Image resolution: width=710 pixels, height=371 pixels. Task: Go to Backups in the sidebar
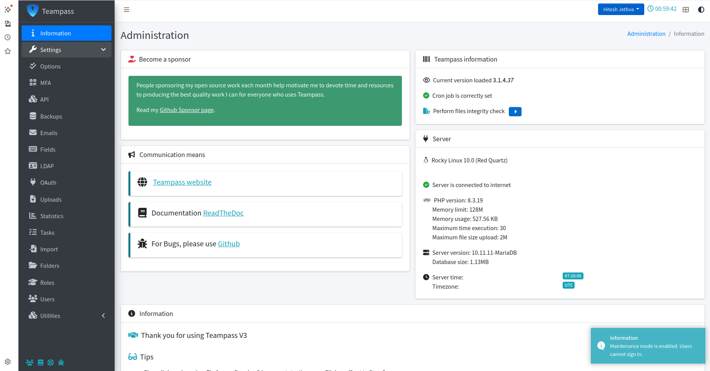pyautogui.click(x=51, y=116)
